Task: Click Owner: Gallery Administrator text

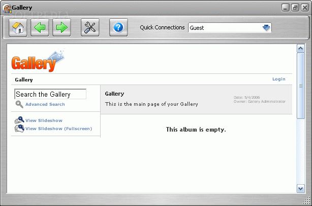Action: pyautogui.click(x=260, y=102)
